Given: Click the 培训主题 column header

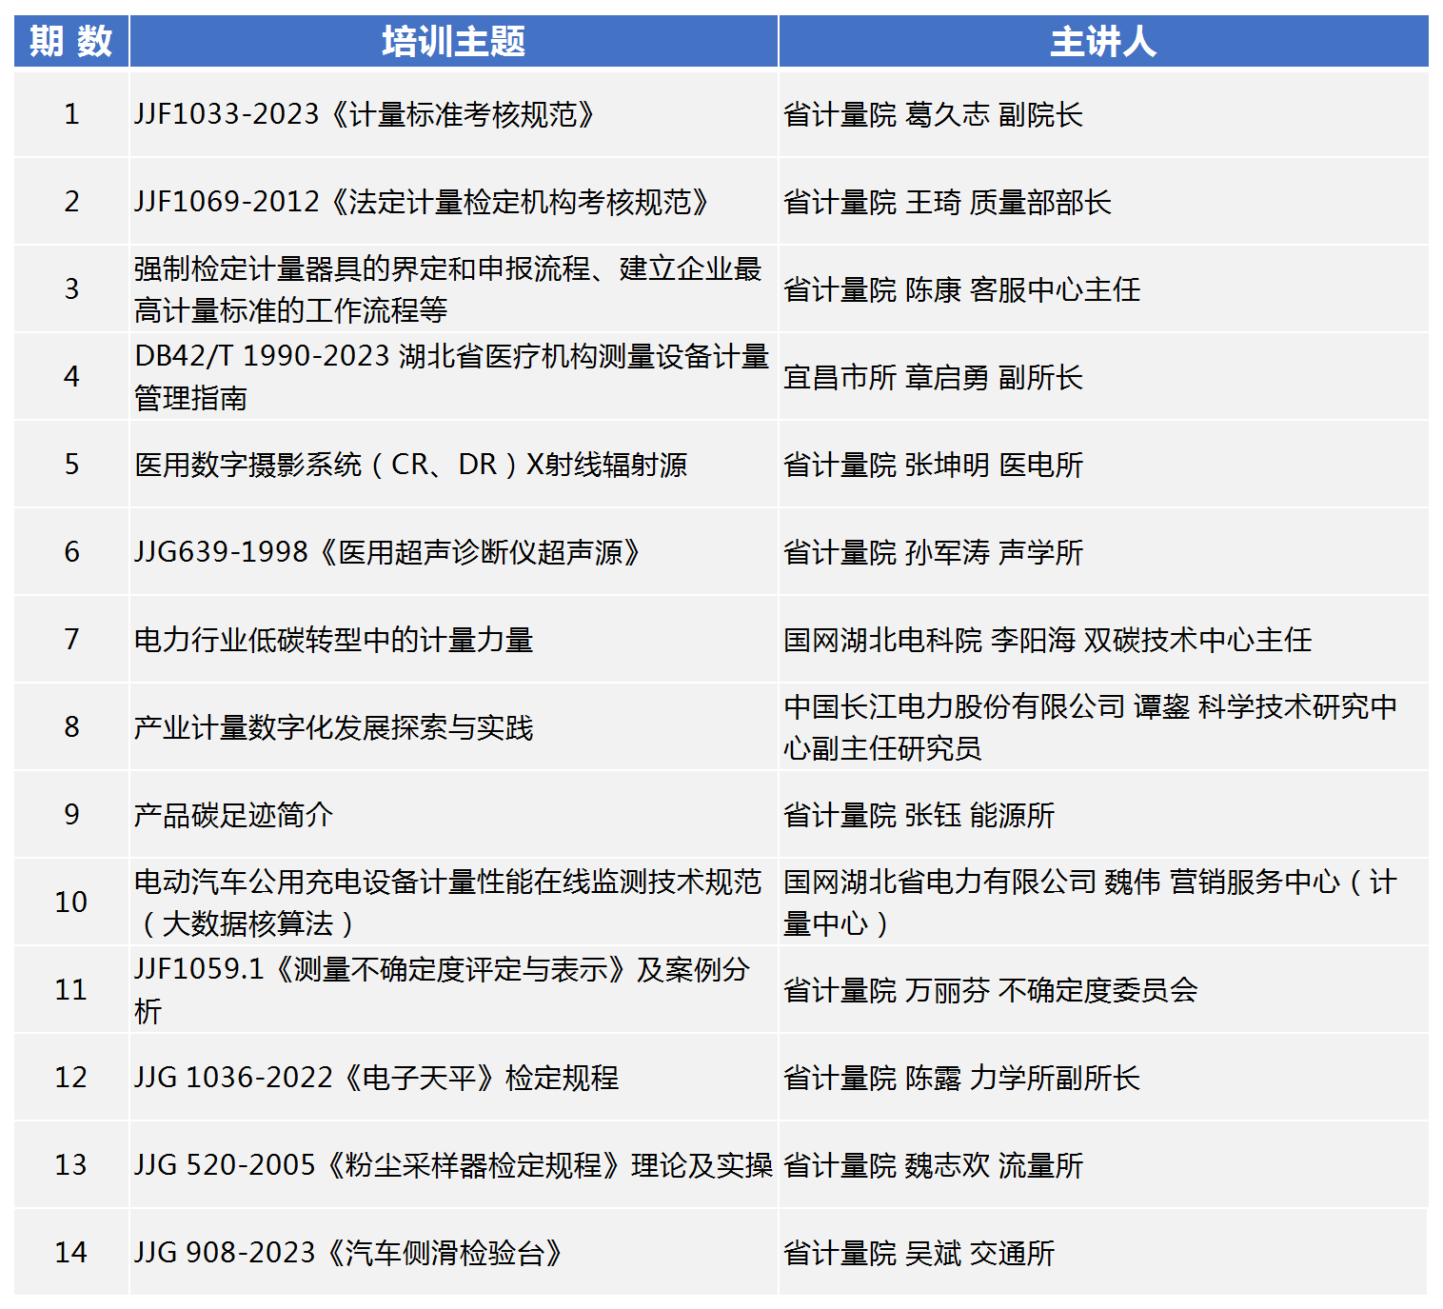Looking at the screenshot, I should click(453, 42).
